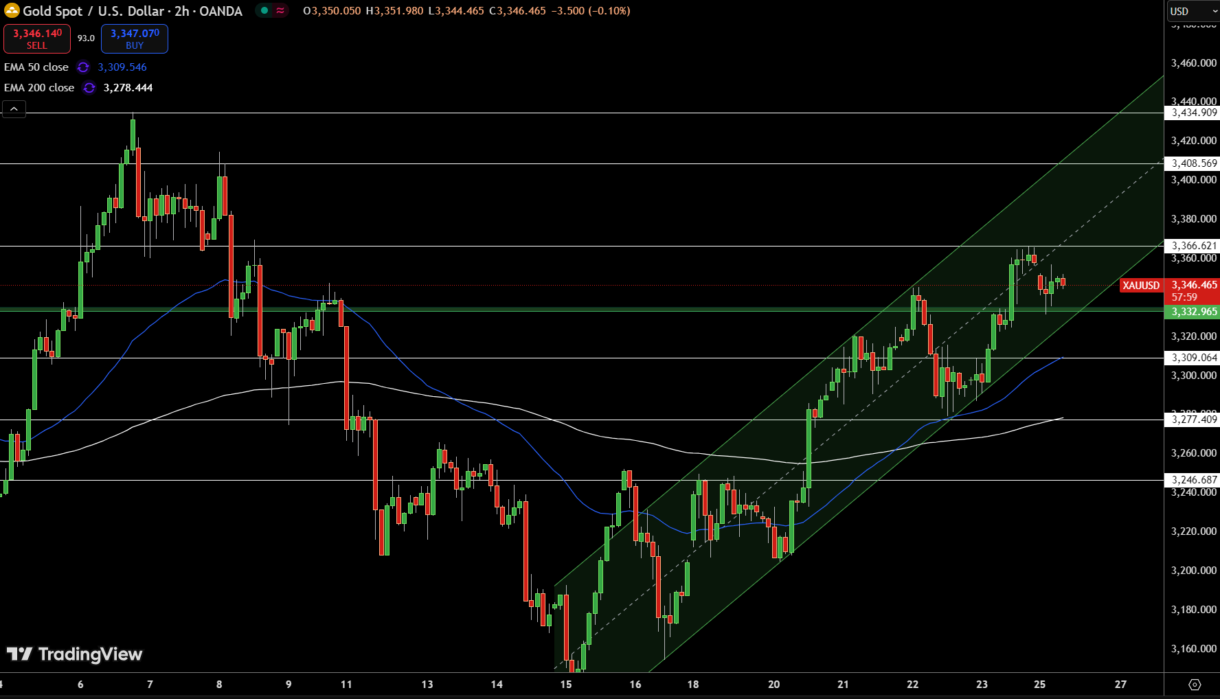Viewport: 1220px width, 699px height.
Task: Click the current price label 3,346.465
Action: [x=1194, y=285]
